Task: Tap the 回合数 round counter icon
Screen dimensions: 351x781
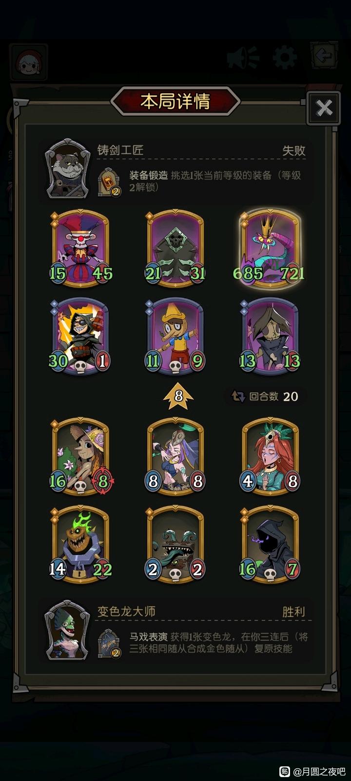Action: point(238,396)
